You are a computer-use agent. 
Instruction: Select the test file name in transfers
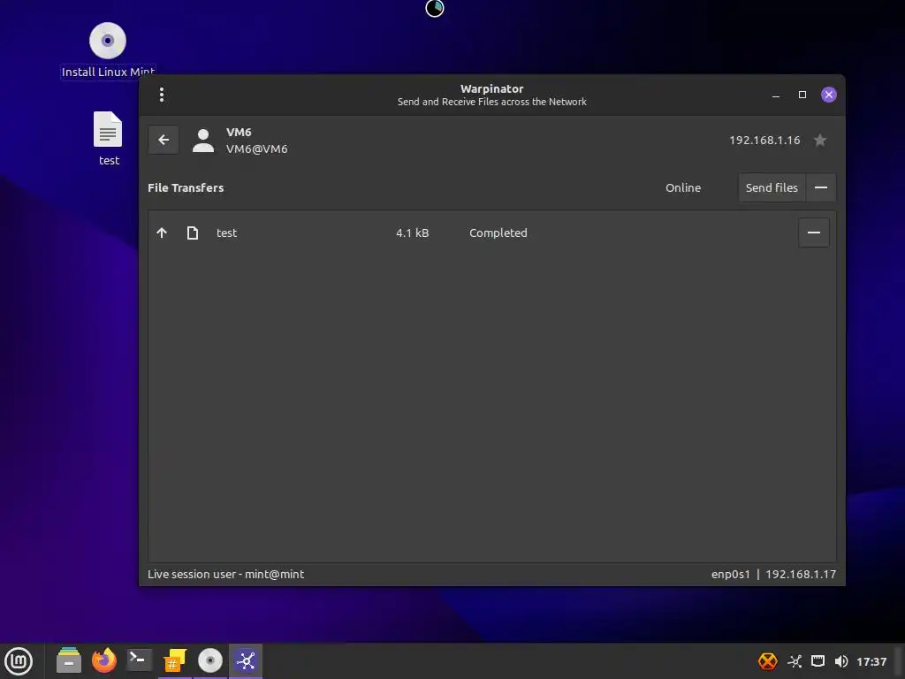point(226,233)
